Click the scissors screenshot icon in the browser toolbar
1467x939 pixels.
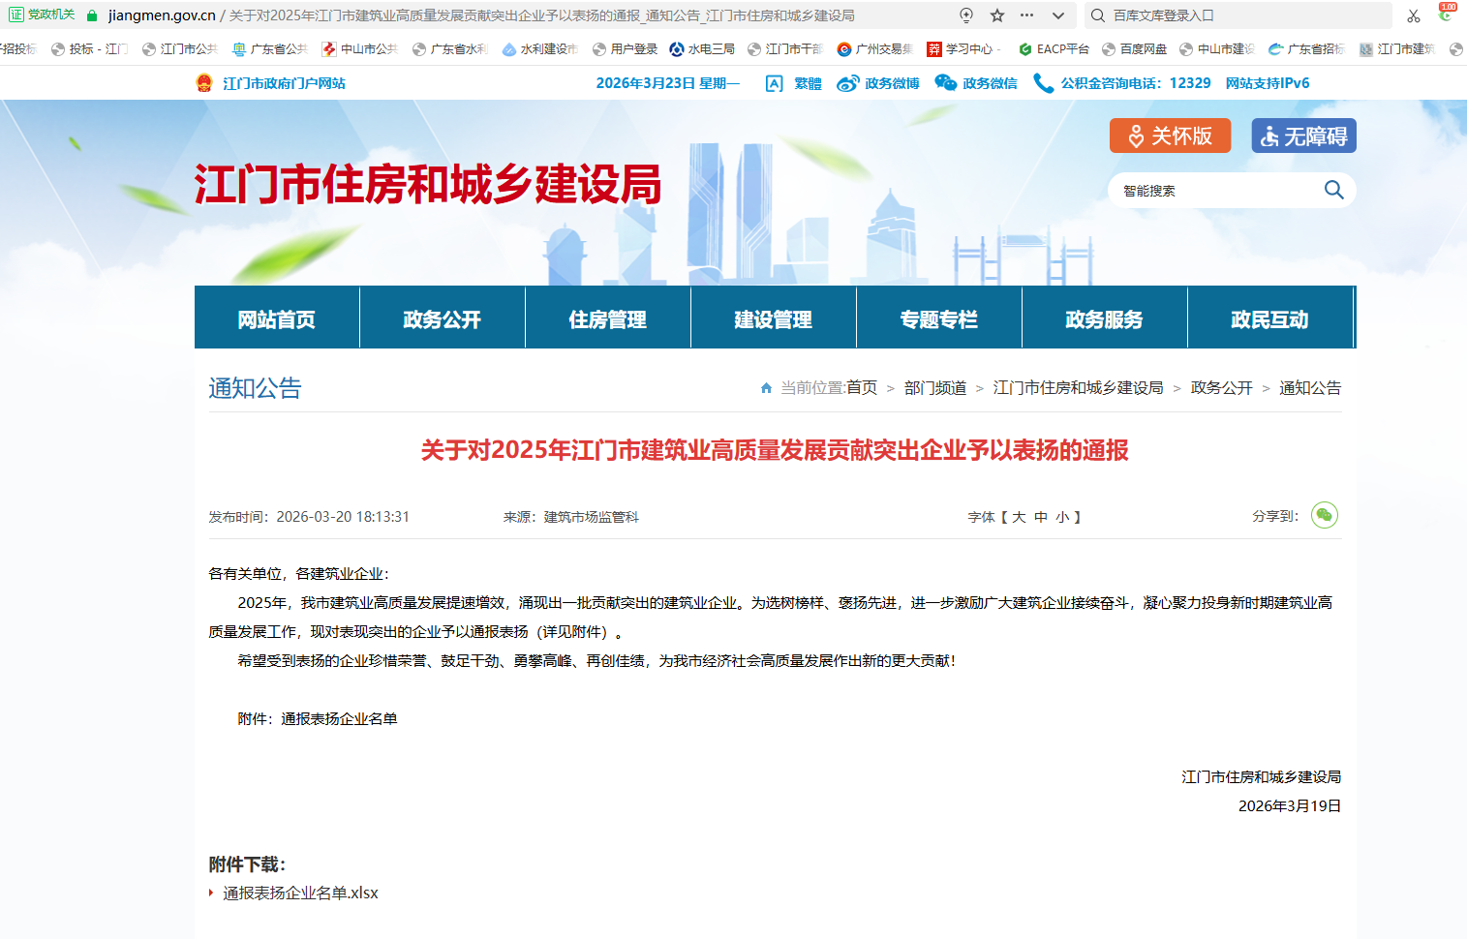point(1414,15)
